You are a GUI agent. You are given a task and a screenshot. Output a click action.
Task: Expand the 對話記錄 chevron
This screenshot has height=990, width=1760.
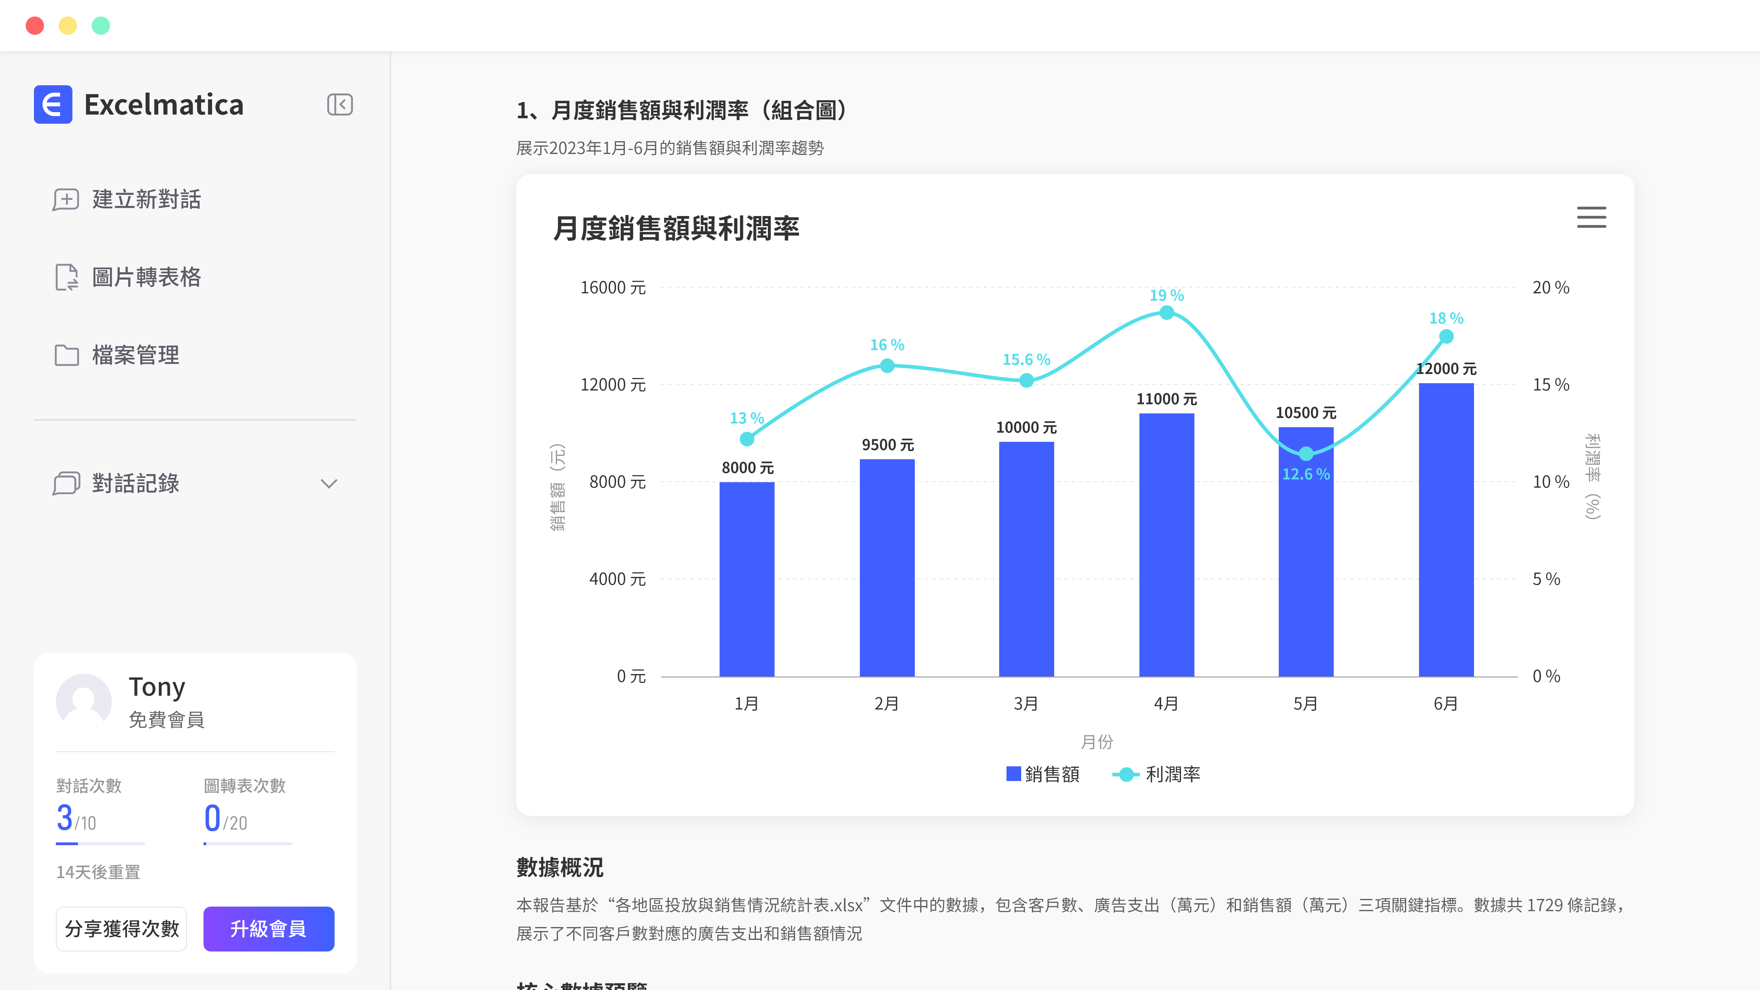[x=329, y=484]
